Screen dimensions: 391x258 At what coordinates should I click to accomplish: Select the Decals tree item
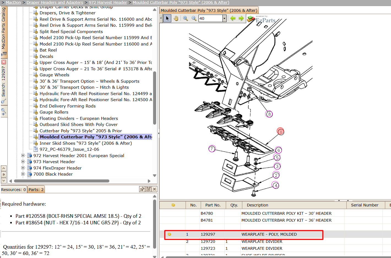[x=46, y=57]
